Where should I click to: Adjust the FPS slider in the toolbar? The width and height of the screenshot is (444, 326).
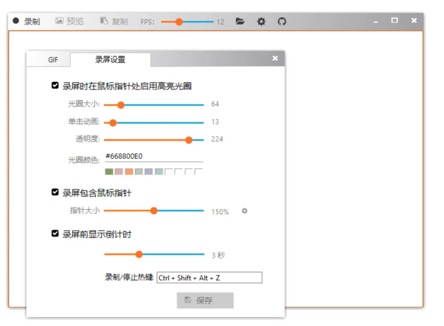[180, 22]
